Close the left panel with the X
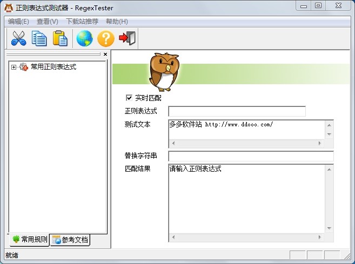 tap(105, 55)
